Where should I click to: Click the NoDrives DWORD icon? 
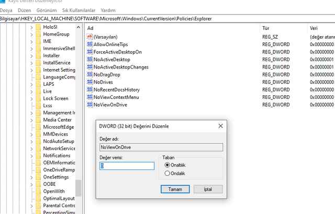tap(90, 82)
